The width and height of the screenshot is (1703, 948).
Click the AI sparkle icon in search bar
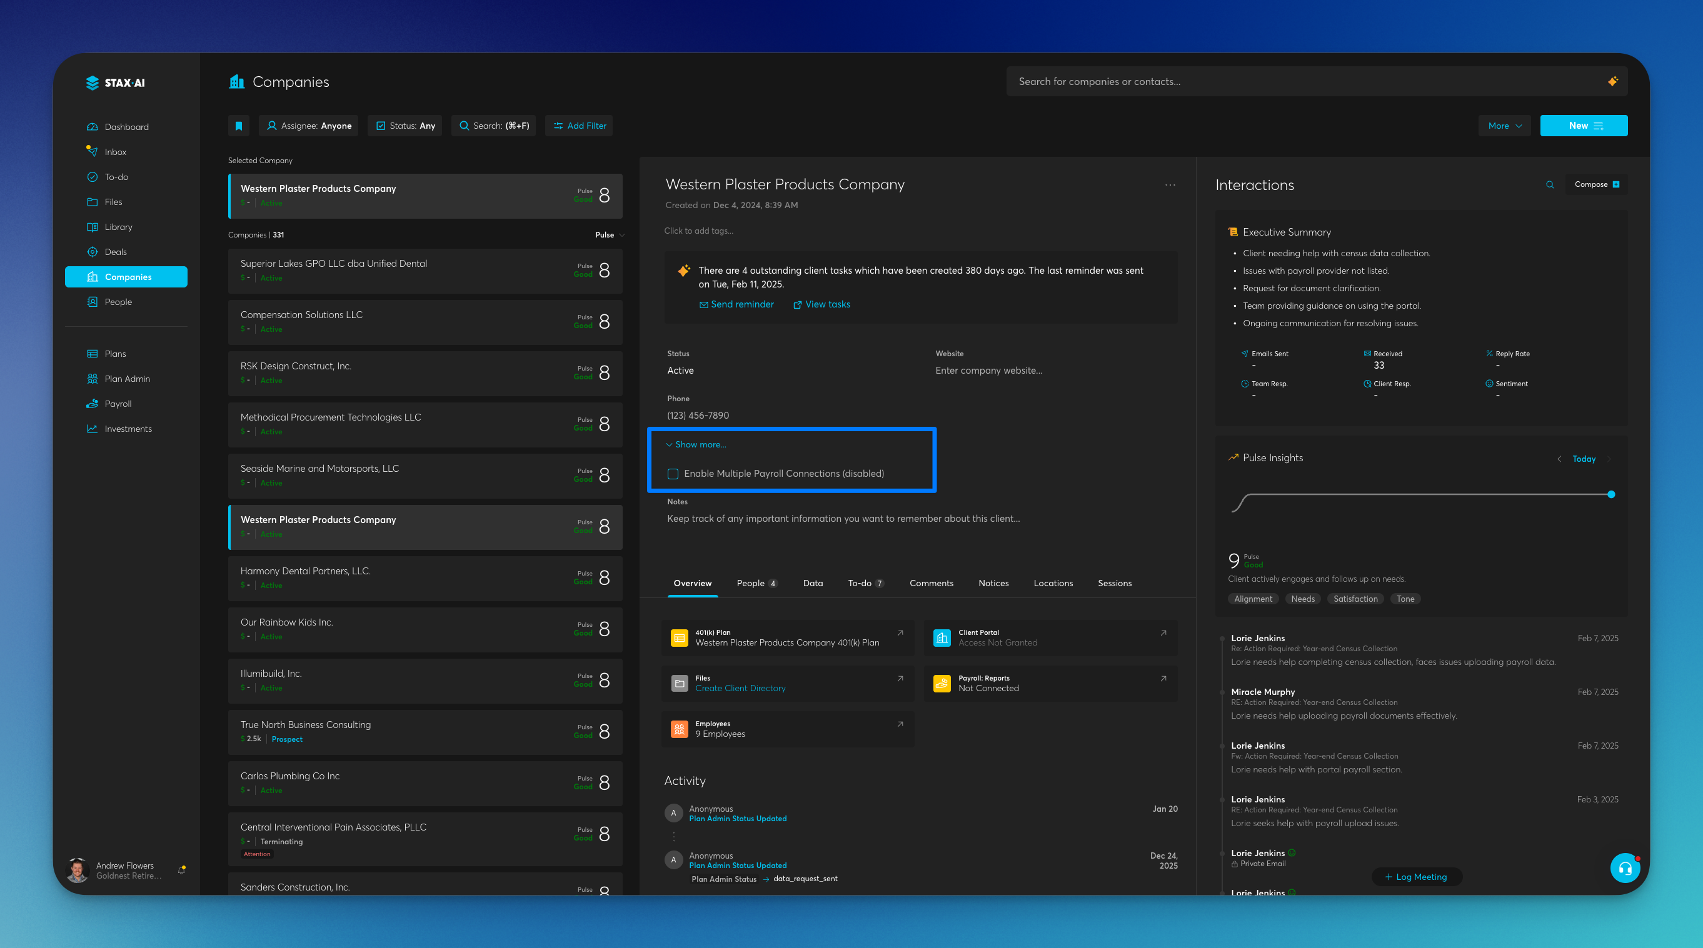pos(1612,81)
